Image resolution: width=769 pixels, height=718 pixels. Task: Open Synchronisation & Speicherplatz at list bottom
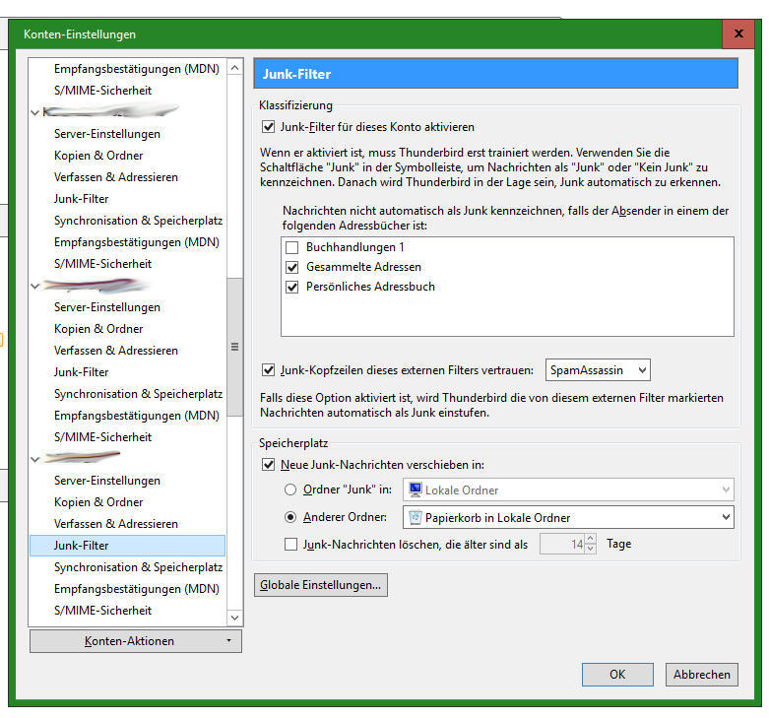click(138, 567)
